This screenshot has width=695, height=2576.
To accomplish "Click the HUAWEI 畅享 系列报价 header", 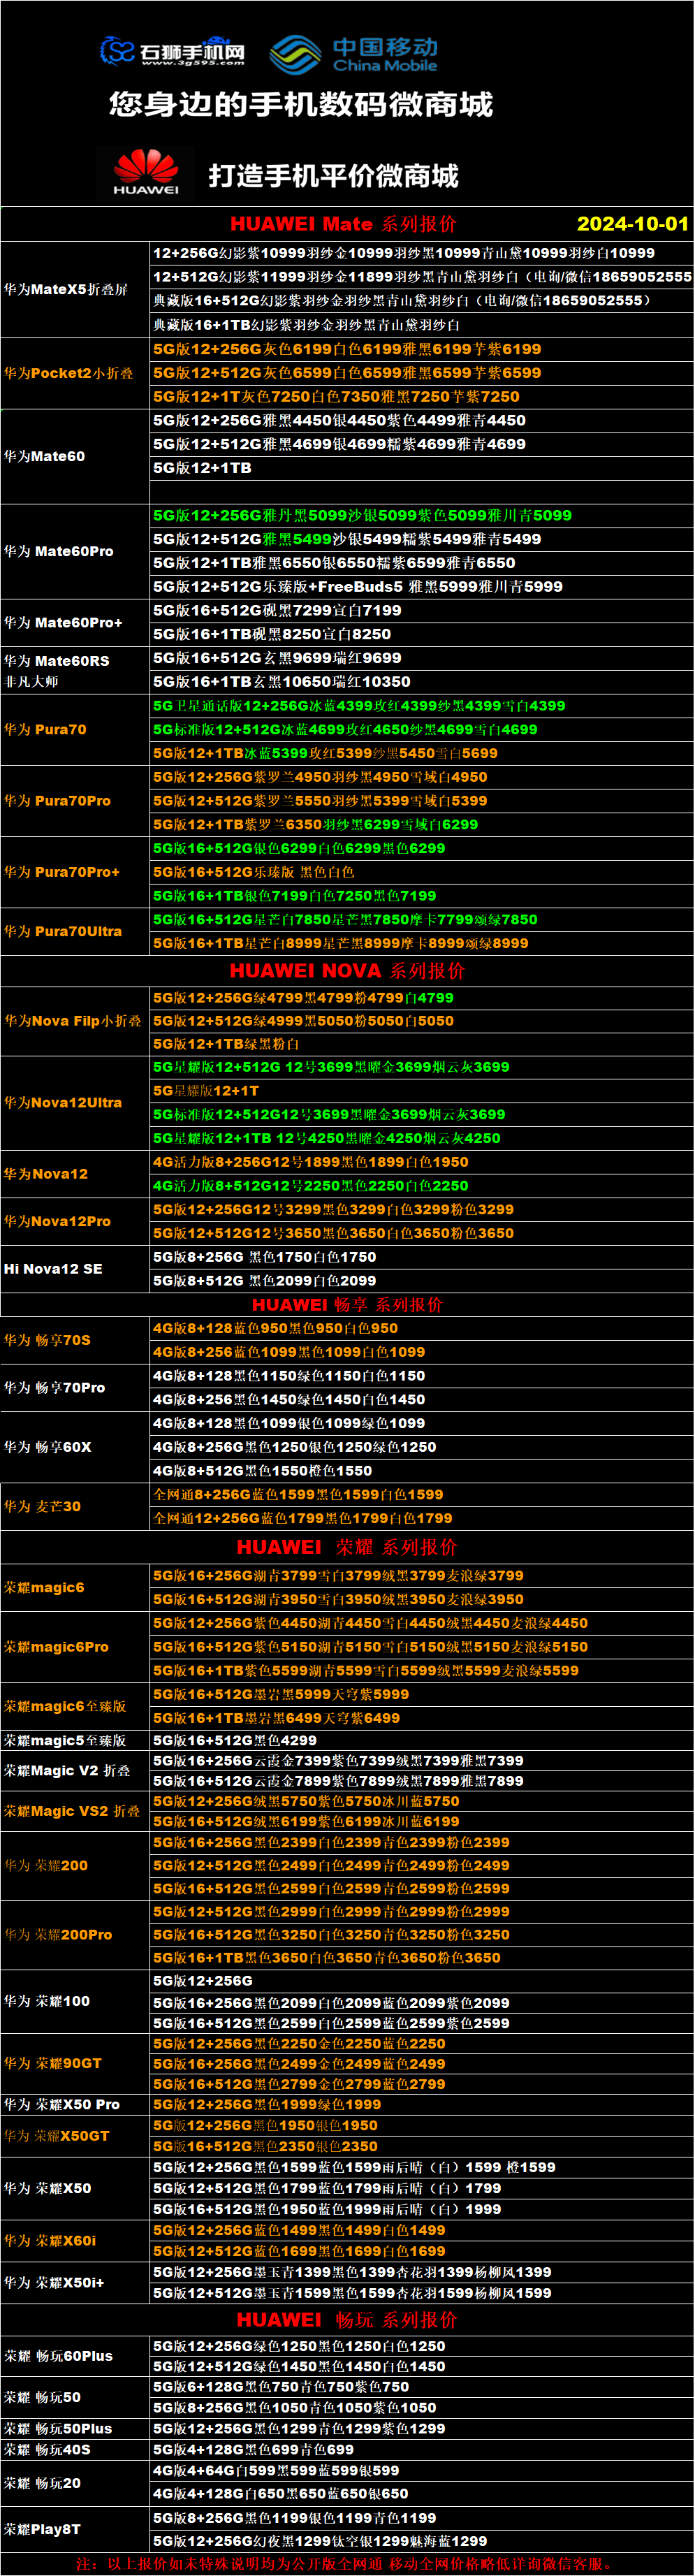I will pyautogui.click(x=347, y=1305).
